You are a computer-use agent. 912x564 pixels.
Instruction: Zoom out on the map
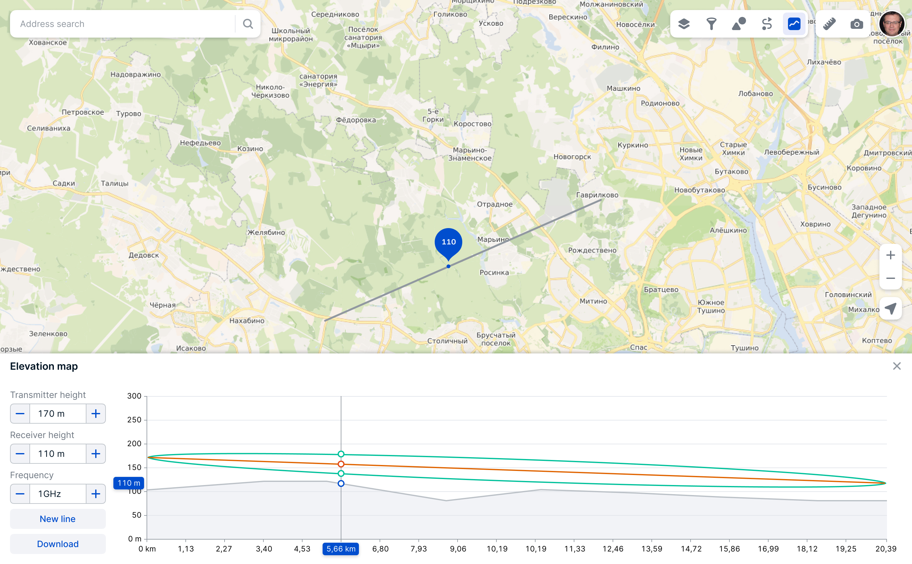tap(890, 279)
